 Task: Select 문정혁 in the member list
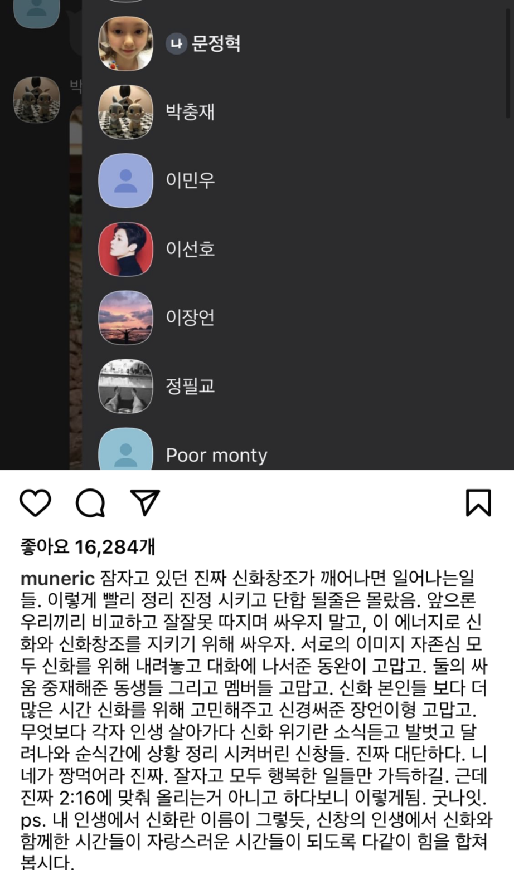tap(298, 43)
